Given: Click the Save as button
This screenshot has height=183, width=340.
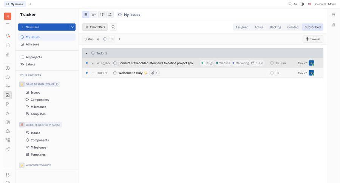Looking at the screenshot, I should pyautogui.click(x=313, y=39).
